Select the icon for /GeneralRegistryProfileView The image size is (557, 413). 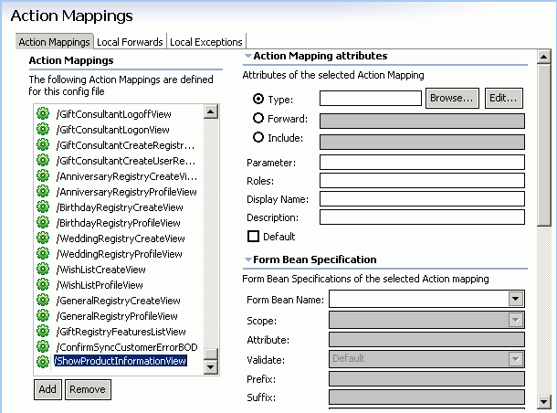(x=42, y=316)
